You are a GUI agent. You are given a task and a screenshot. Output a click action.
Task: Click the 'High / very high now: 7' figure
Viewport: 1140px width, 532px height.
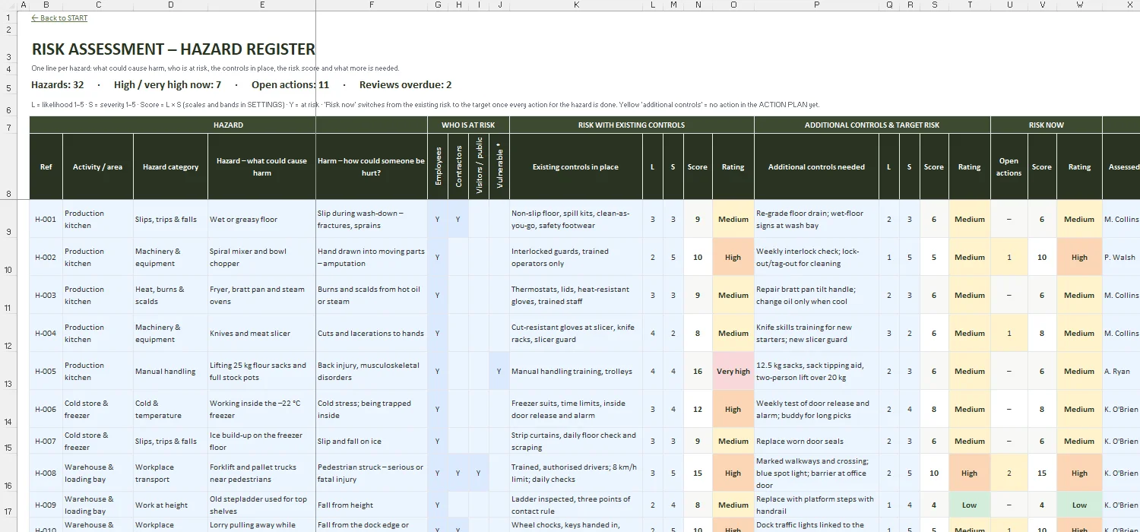point(167,85)
